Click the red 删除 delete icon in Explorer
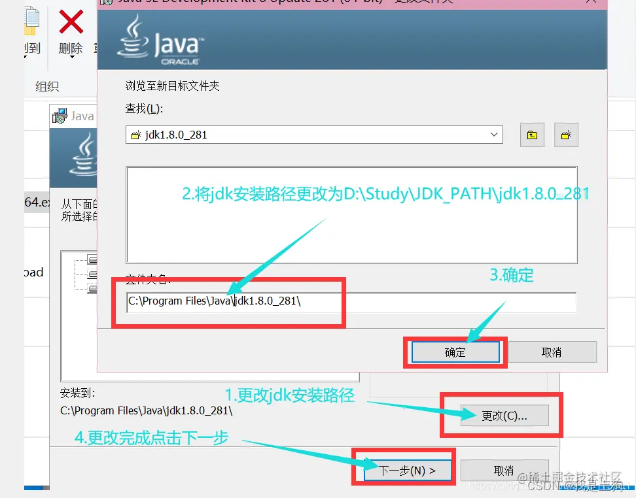The height and width of the screenshot is (498, 636). 71,22
